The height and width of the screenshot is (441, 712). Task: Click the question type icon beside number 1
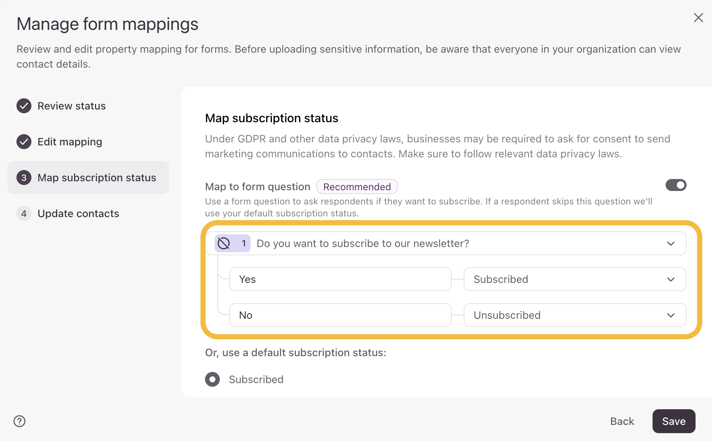(224, 243)
